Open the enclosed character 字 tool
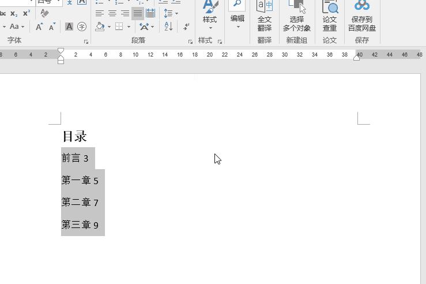Viewport: 426px width, 284px height. click(82, 27)
